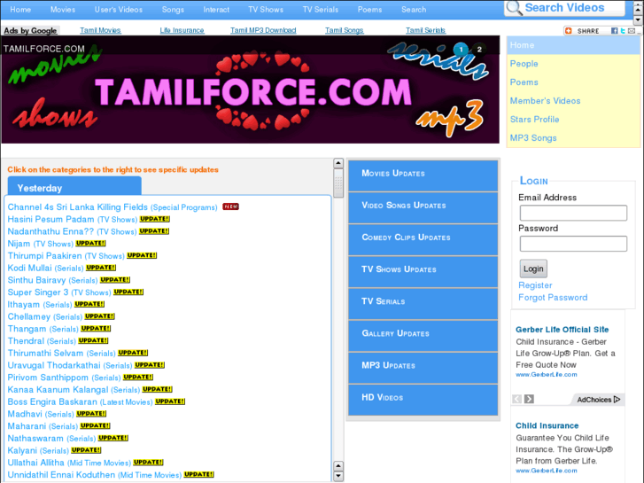
Task: Click the Tamil Songs ad link
Action: tap(345, 30)
